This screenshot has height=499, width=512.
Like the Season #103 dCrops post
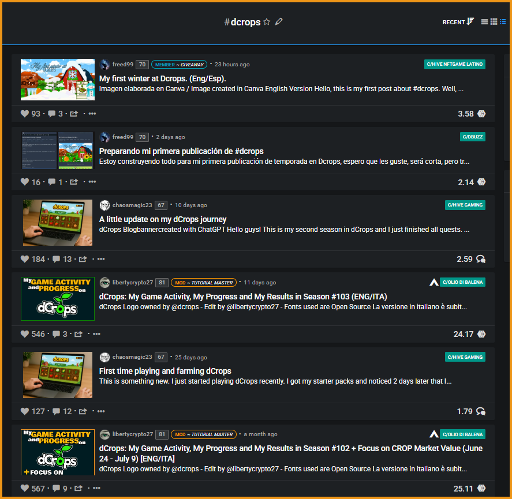point(25,334)
